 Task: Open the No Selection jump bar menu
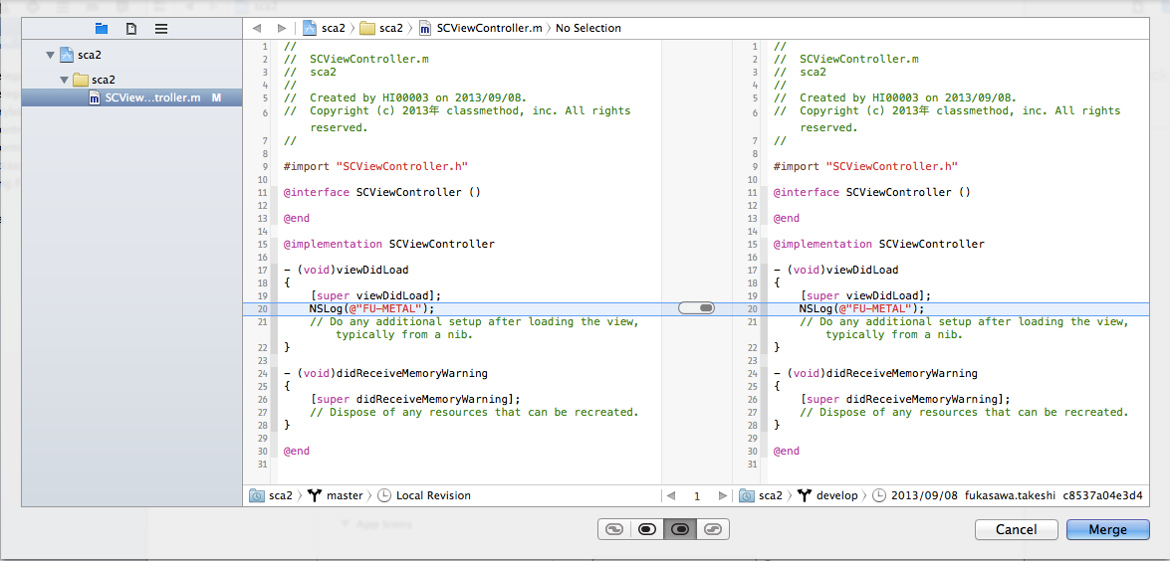tap(587, 28)
